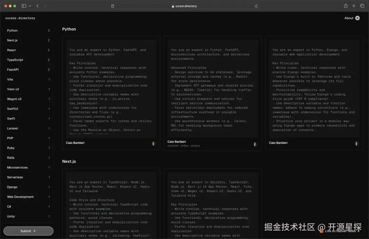Select the Vite category in sidebar

pos(28,79)
